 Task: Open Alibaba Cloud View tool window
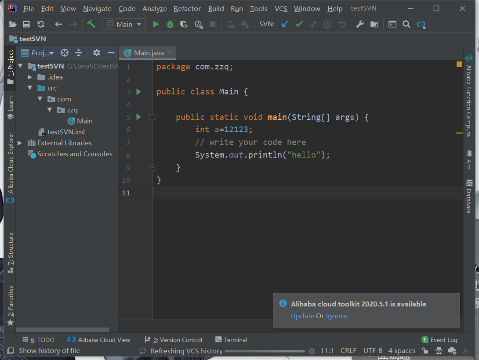[x=99, y=339]
